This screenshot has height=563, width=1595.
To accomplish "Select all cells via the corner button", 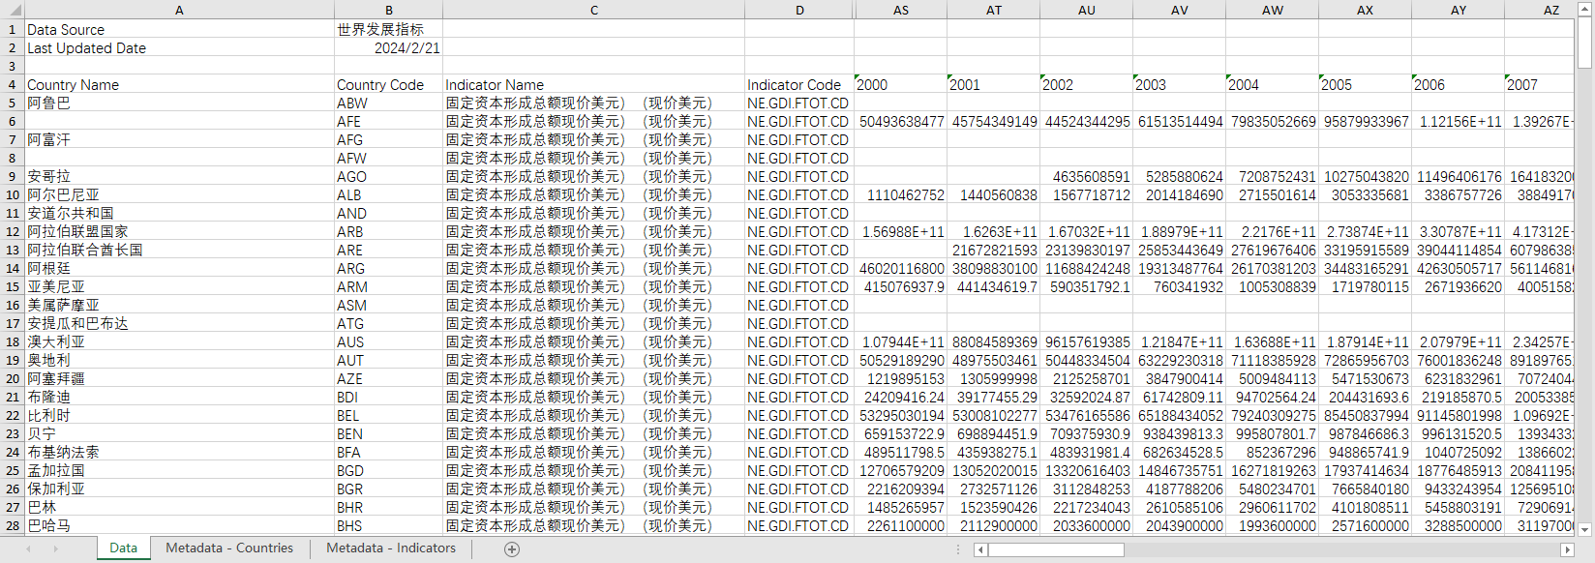I will coord(12,10).
